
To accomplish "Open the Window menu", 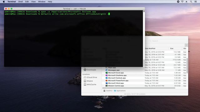I will click(42, 2).
